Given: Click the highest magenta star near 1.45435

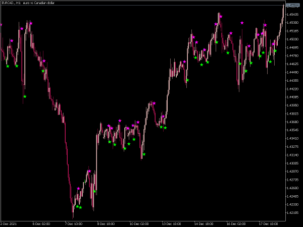Looking at the screenshot, I should tap(221, 17).
